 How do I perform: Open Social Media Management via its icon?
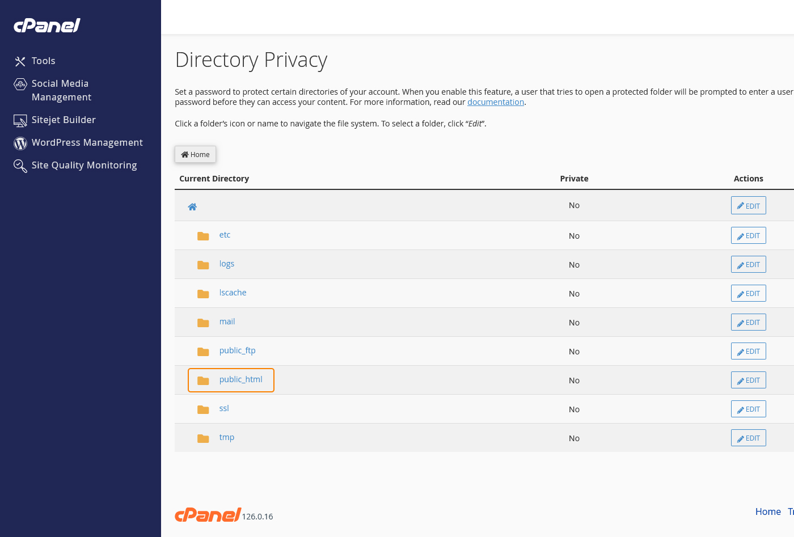tap(20, 83)
